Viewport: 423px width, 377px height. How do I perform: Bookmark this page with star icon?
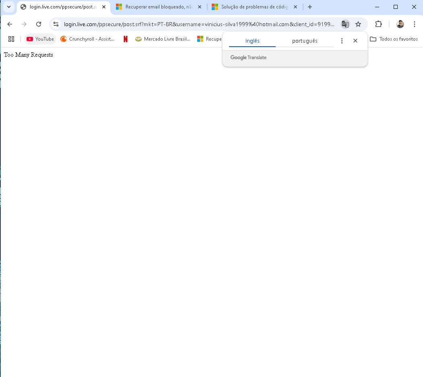coord(358,24)
